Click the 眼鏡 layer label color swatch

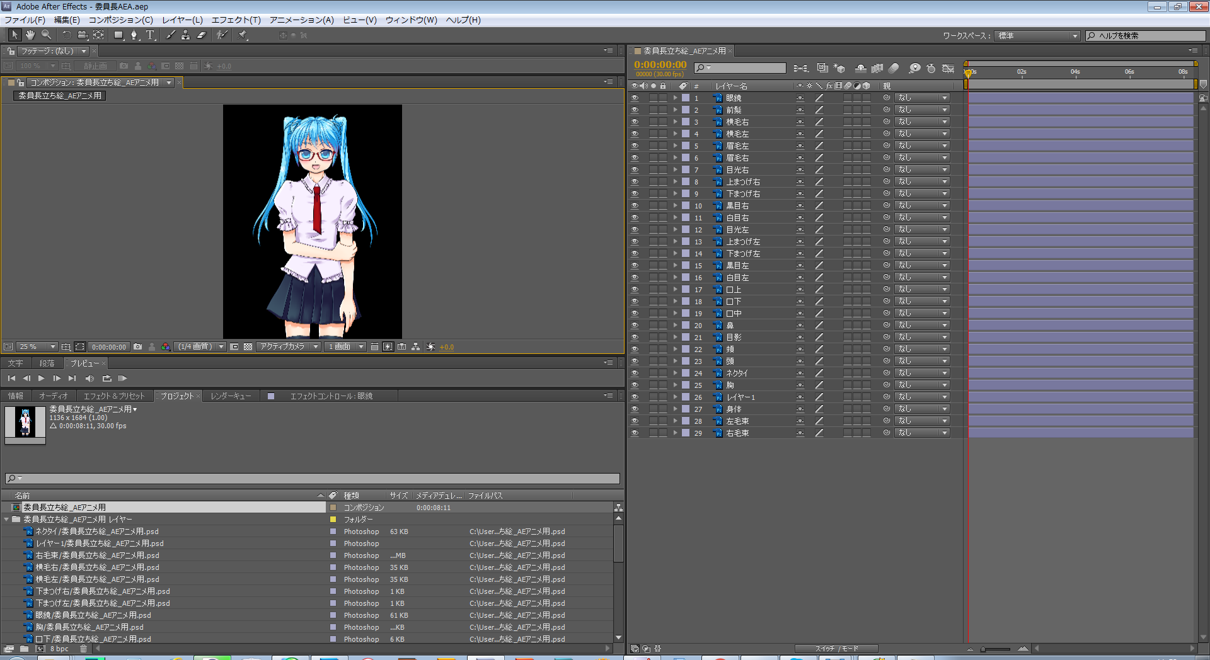(x=686, y=98)
